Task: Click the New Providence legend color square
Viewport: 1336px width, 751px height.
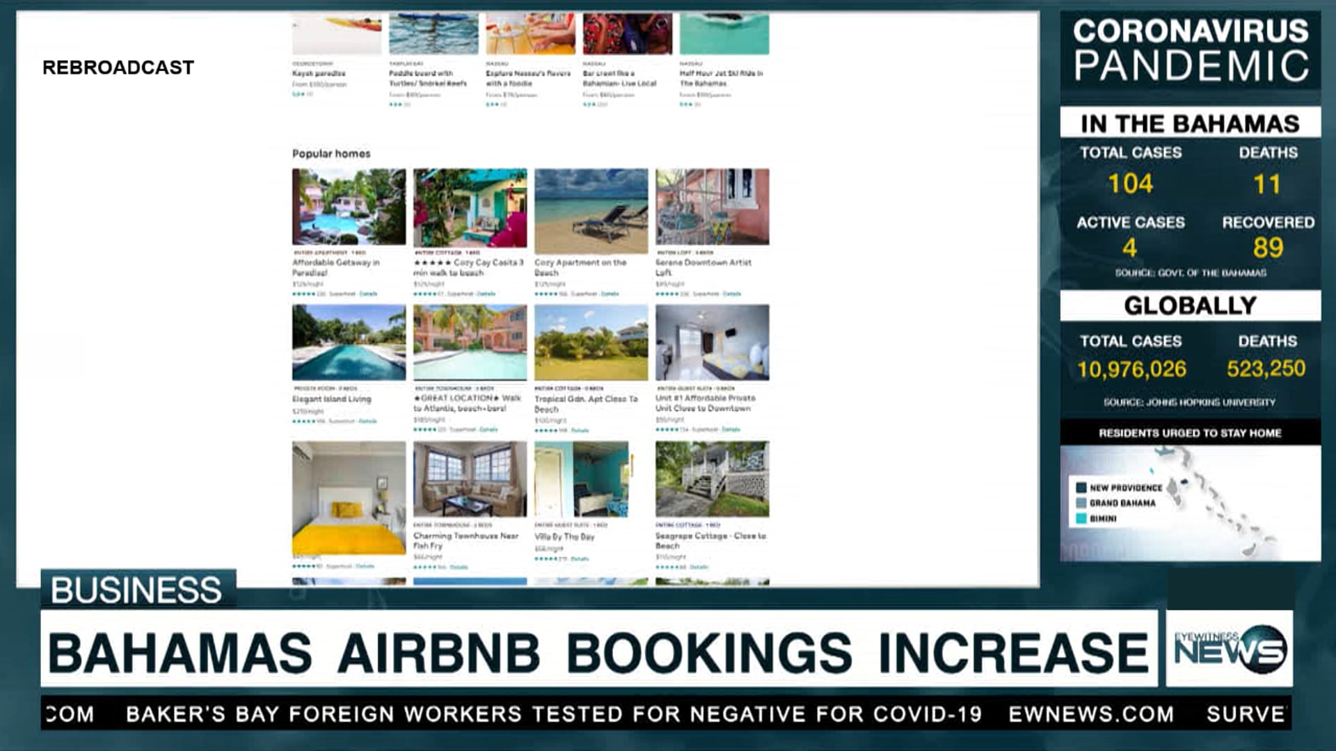Action: pyautogui.click(x=1081, y=487)
